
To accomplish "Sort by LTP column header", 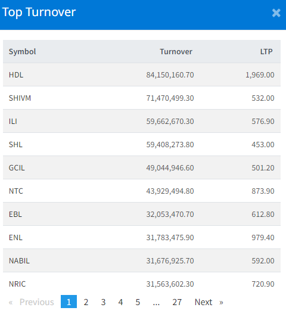I will [x=266, y=52].
